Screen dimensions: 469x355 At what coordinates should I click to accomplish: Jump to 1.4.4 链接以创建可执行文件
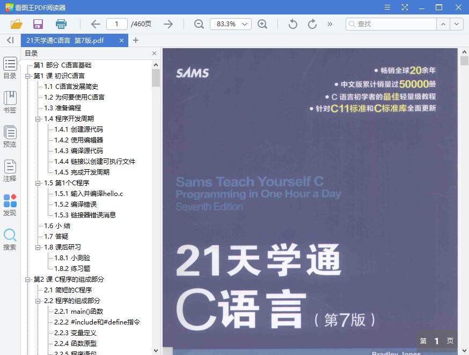(95, 162)
